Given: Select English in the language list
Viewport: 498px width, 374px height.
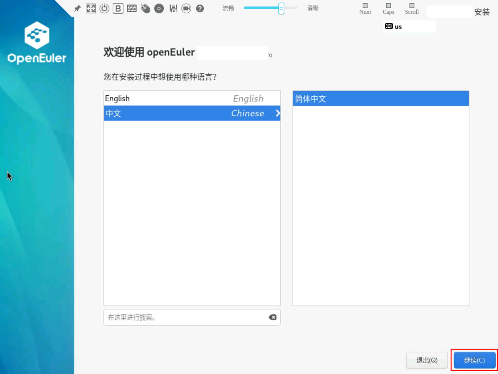Looking at the screenshot, I should tap(192, 98).
